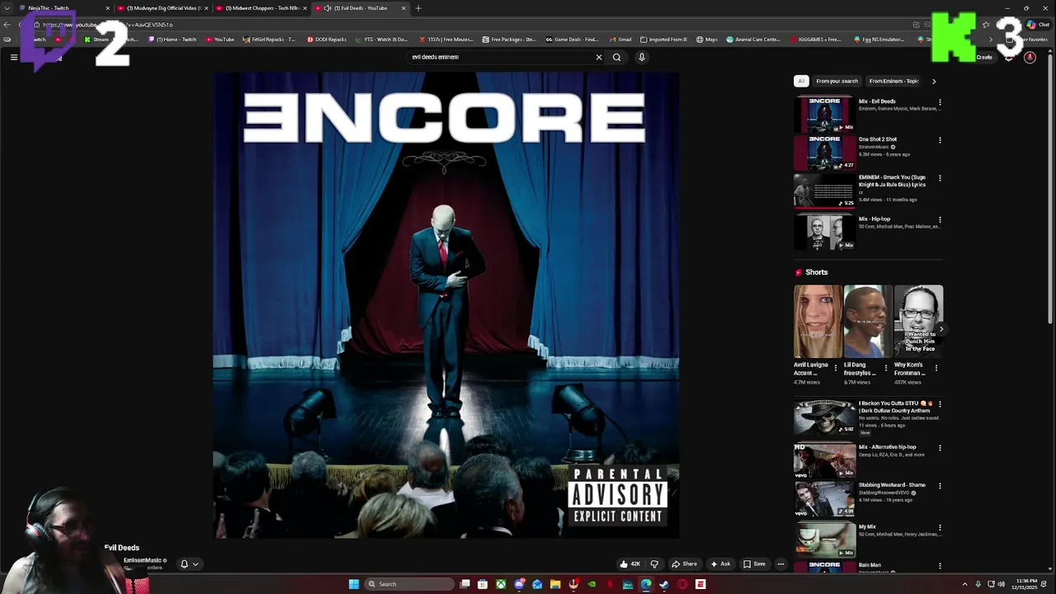1056x594 pixels.
Task: Clear the YouTube search box with X
Action: click(599, 57)
